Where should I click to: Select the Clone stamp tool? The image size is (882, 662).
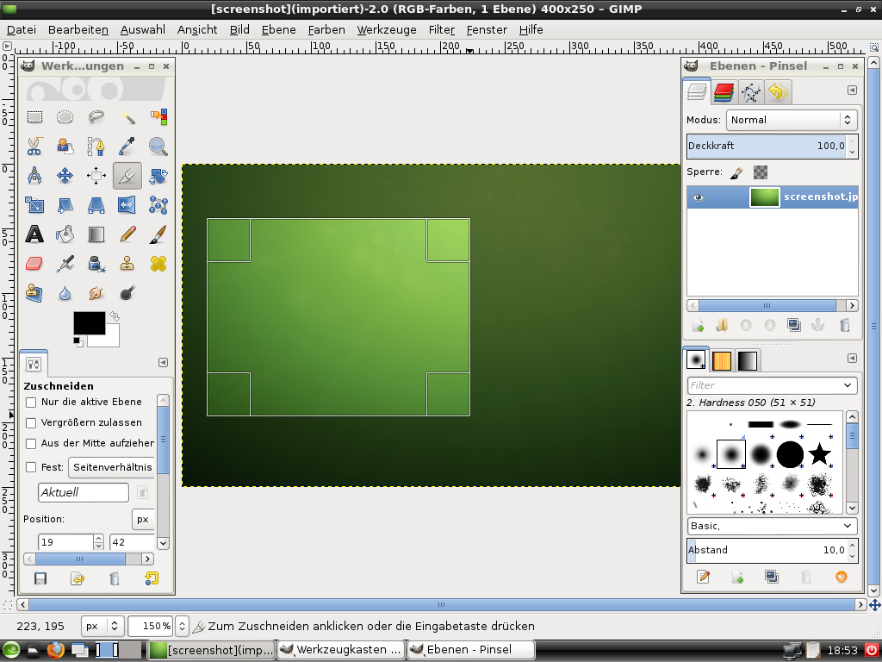click(x=127, y=264)
